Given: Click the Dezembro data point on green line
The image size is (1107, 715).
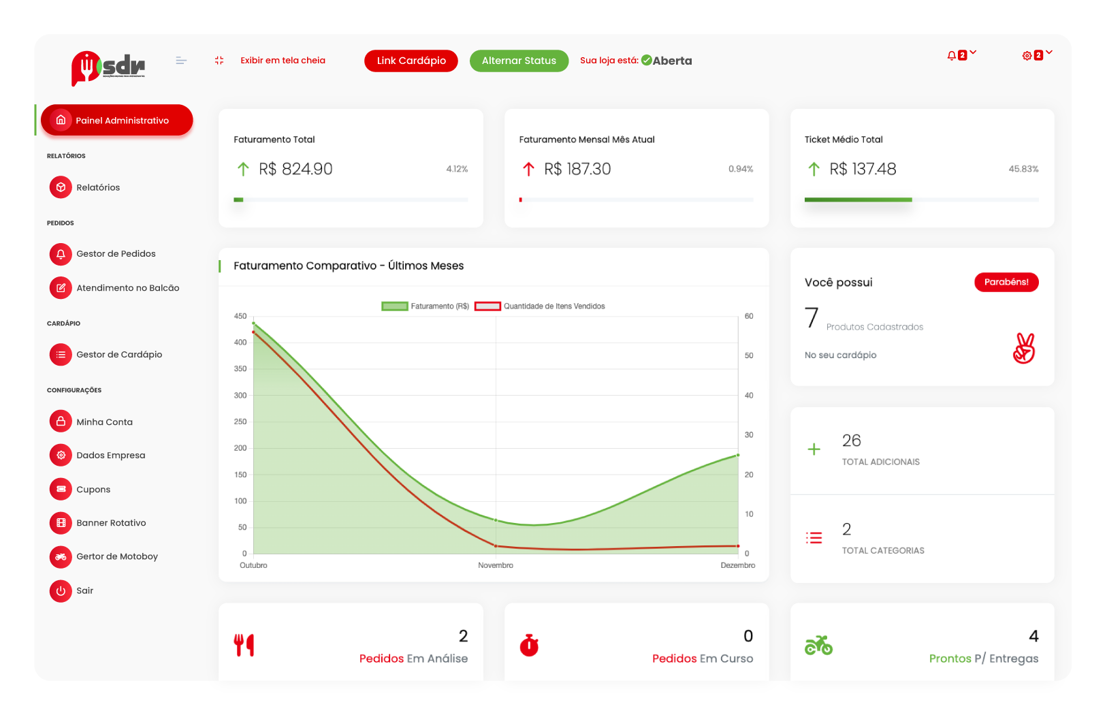Looking at the screenshot, I should [738, 455].
